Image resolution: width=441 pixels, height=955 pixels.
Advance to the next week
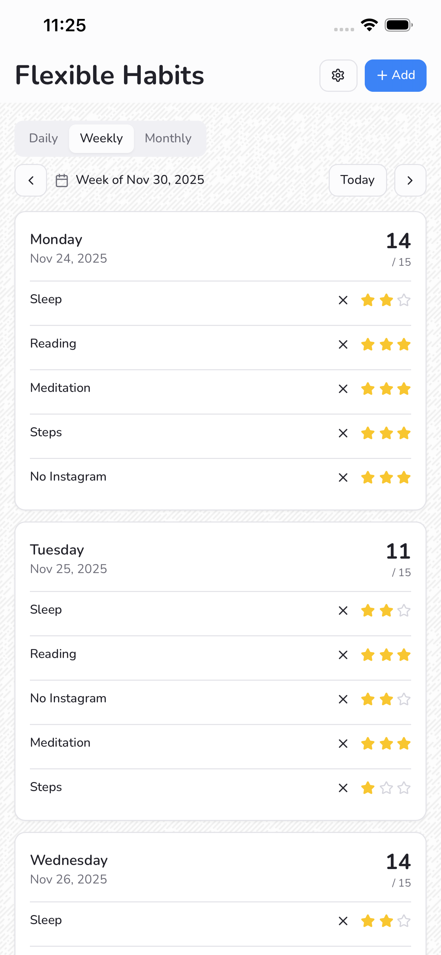click(410, 180)
